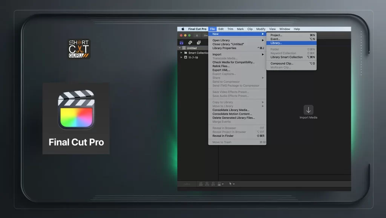Open the Libraries sidebar clapperboard icon
386x218 pixels.
[x=182, y=43]
